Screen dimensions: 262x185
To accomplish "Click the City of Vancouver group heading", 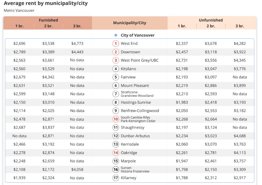I will click(x=137, y=35).
